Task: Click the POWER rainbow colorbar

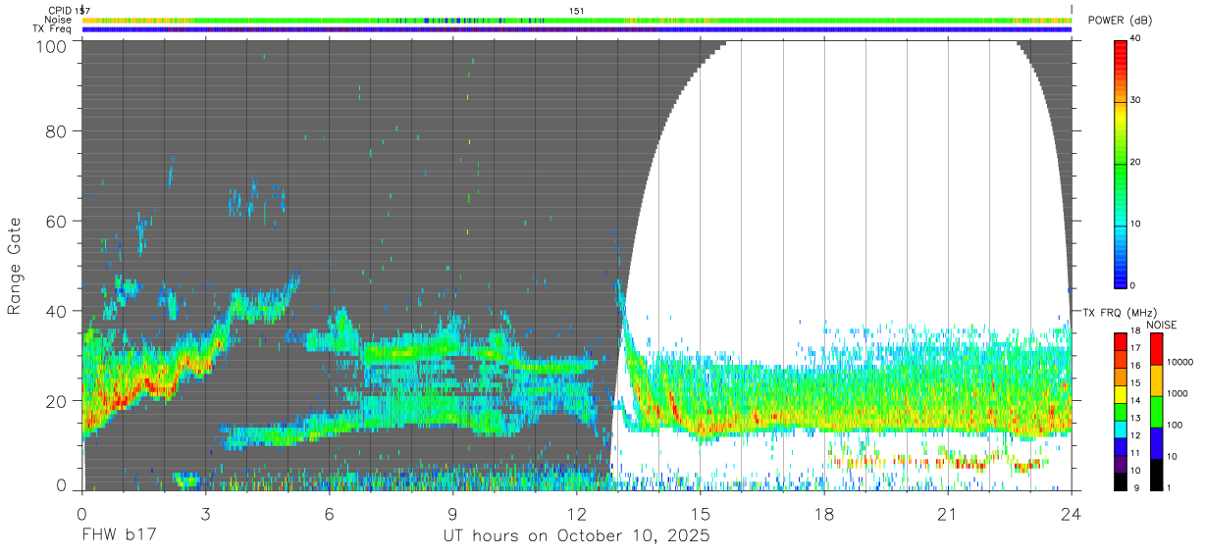Action: point(1120,163)
